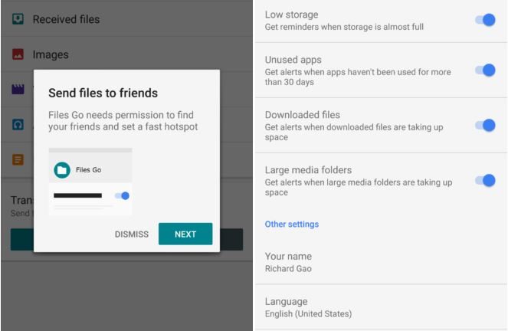Toggle the Downloaded files alerts switch
This screenshot has width=508, height=331.
pyautogui.click(x=485, y=125)
